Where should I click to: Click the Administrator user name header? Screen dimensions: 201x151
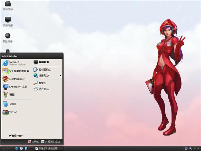click(10, 56)
